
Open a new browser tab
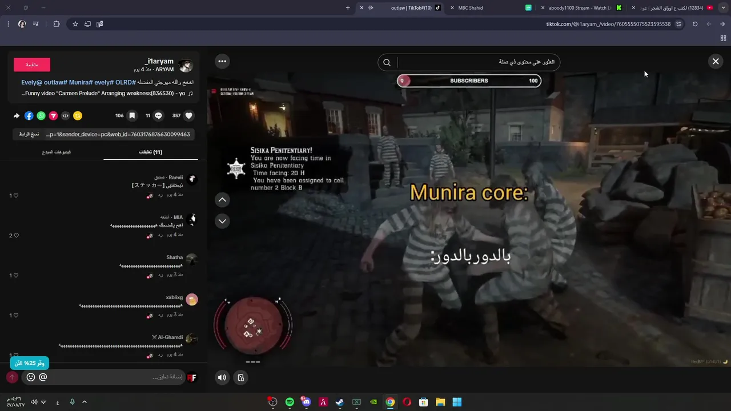pos(348,8)
